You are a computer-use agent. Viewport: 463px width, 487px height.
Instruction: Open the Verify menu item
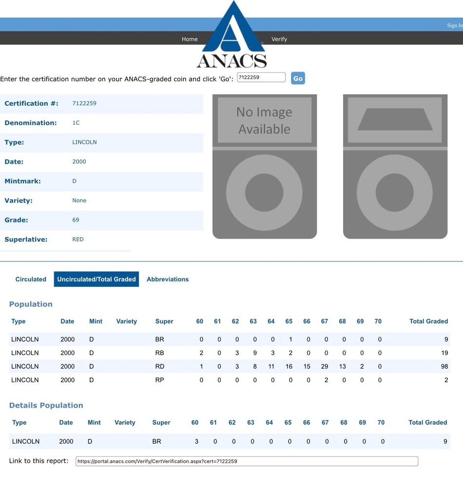pos(279,39)
